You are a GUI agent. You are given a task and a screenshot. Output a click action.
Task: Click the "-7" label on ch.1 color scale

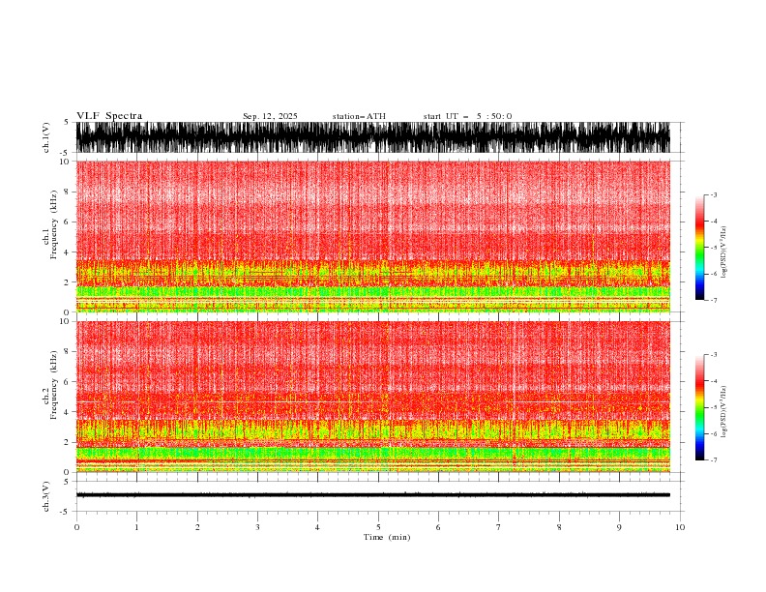[713, 300]
